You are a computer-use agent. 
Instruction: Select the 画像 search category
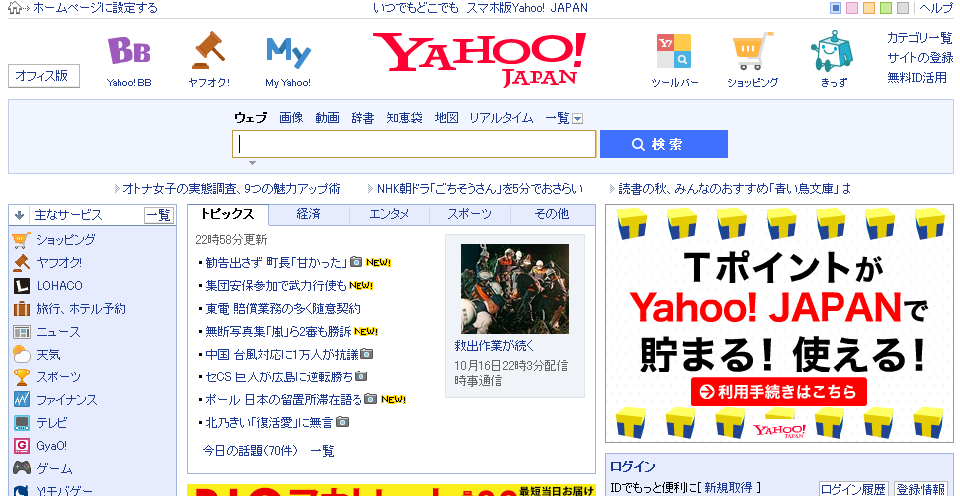coord(291,118)
